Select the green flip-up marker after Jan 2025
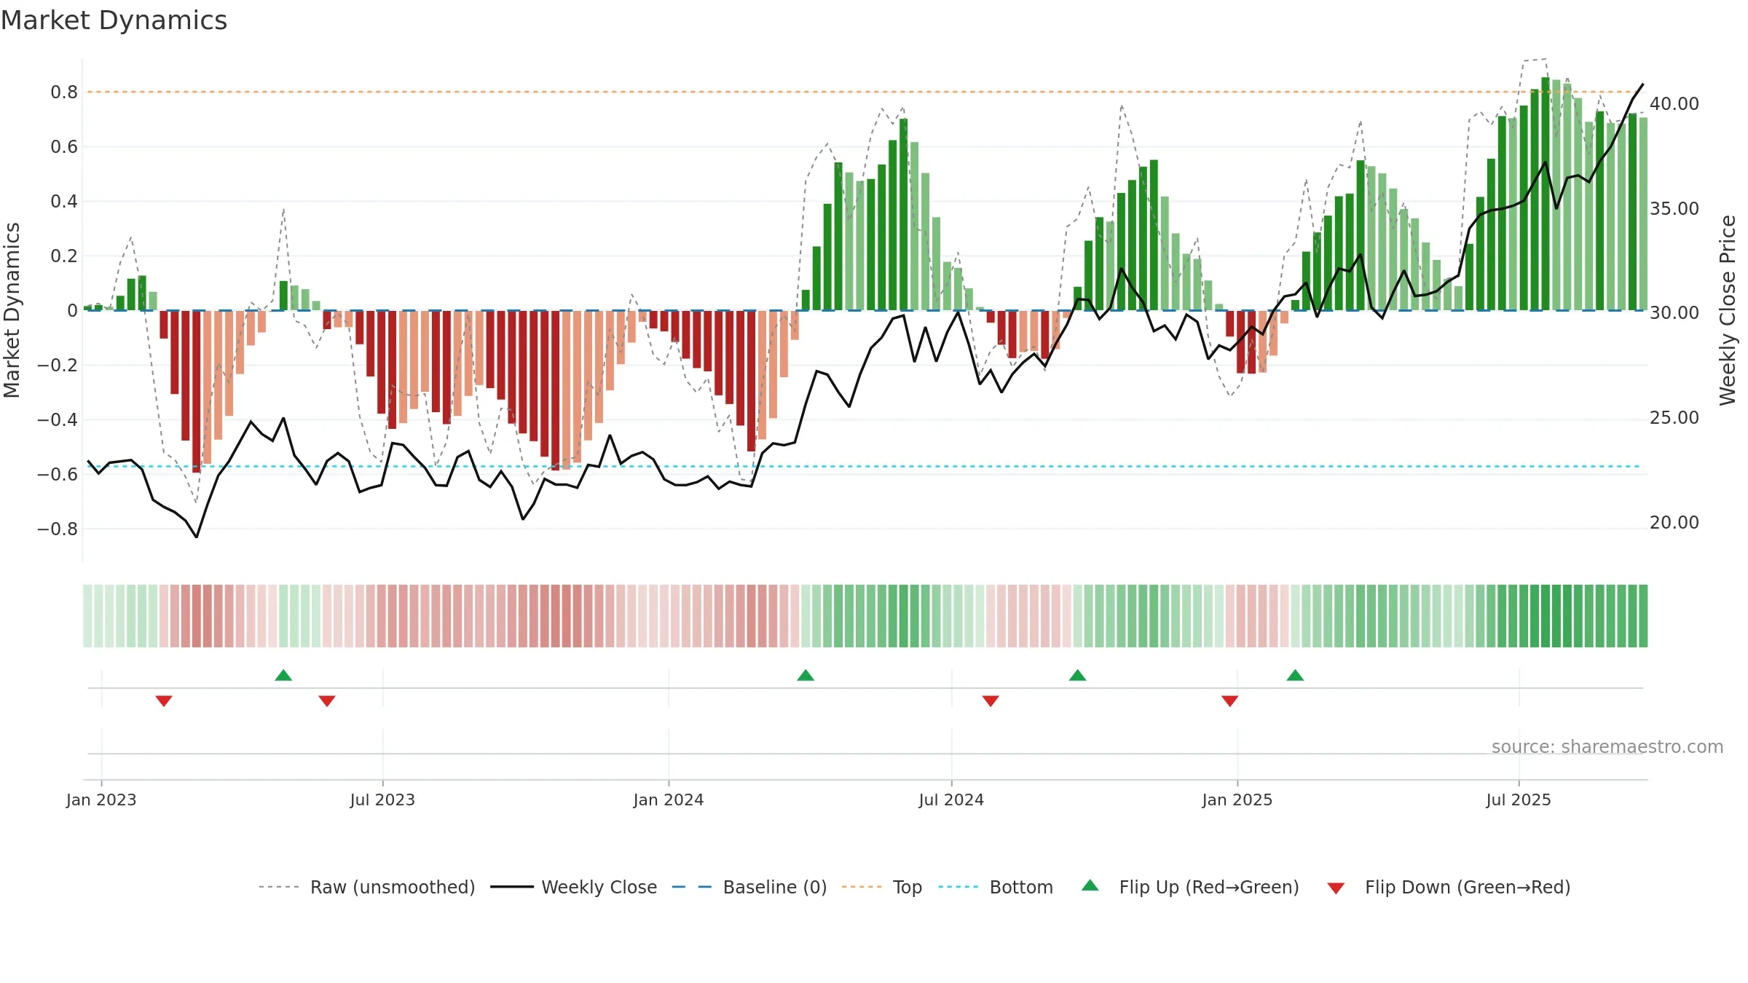 coord(1295,675)
